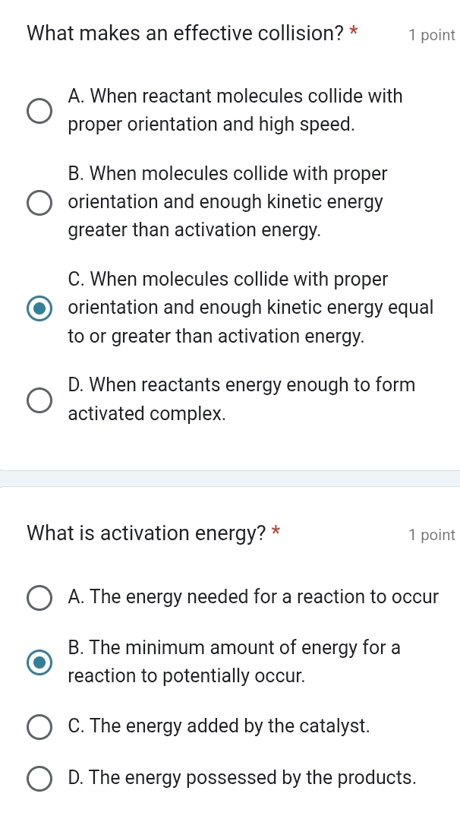Select answer C about catalyst energy

(39, 726)
